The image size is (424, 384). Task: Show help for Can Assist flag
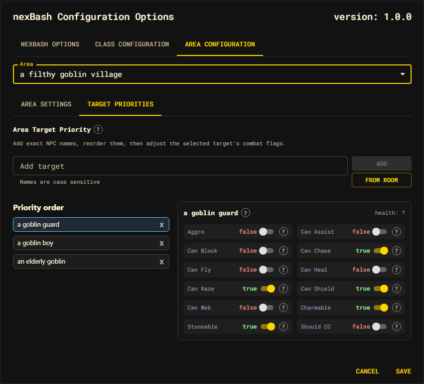[x=397, y=232]
